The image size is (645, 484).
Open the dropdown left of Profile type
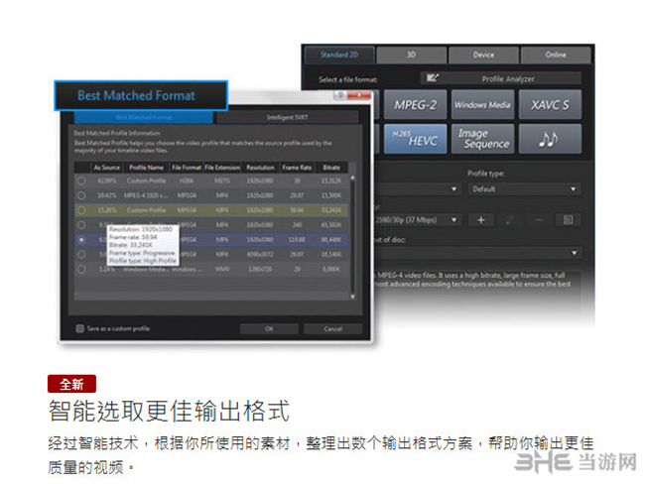pos(417,189)
